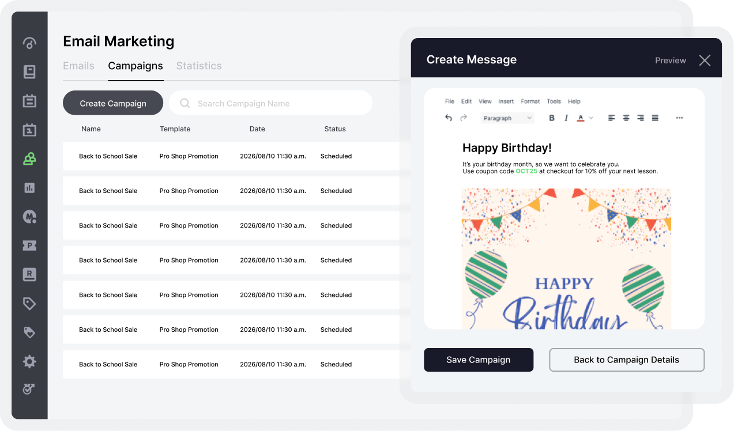Click the Search Campaign Name field
Image resolution: width=734 pixels, height=431 pixels.
277,104
